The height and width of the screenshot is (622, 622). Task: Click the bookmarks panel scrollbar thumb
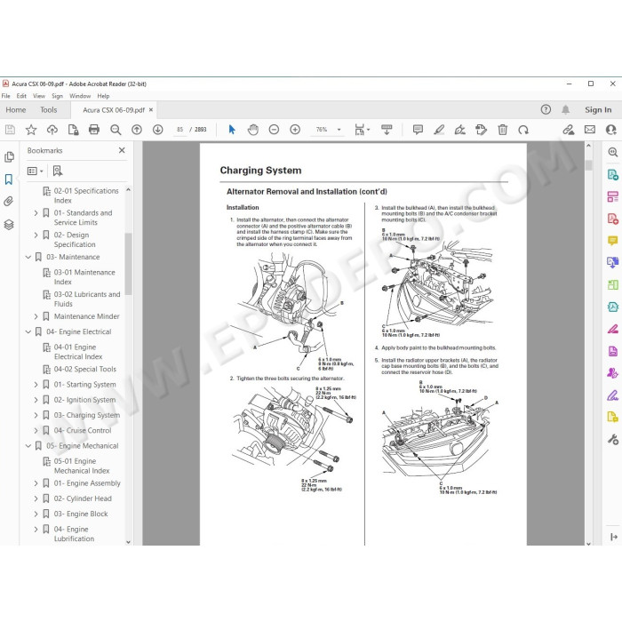click(128, 264)
